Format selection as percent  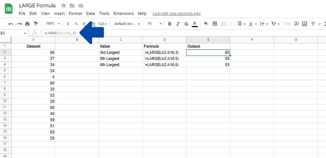tap(76, 24)
